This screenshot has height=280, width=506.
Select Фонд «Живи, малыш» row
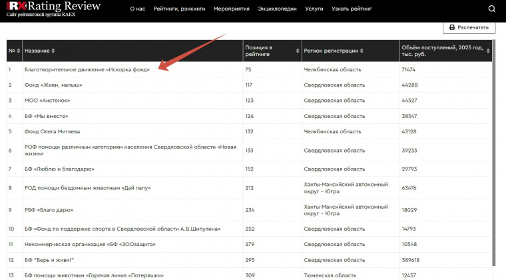point(53,85)
